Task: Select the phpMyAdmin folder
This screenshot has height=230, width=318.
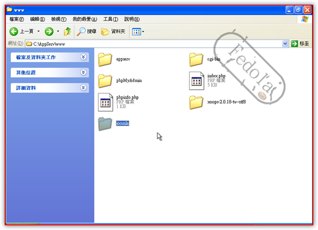Action: coord(105,80)
